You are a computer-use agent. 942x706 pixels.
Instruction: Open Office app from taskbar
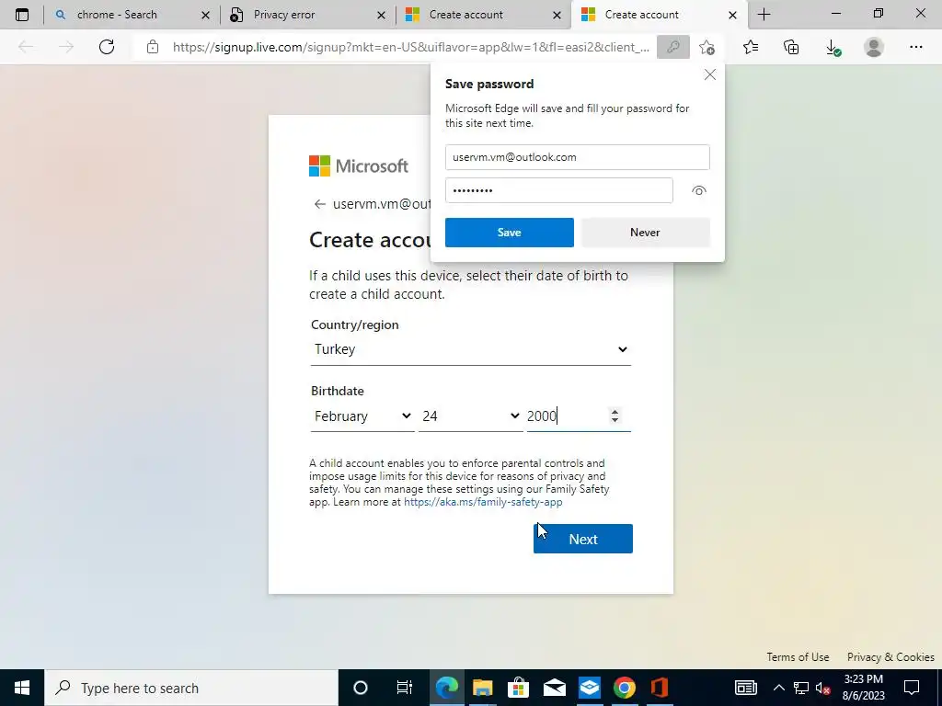click(x=659, y=688)
